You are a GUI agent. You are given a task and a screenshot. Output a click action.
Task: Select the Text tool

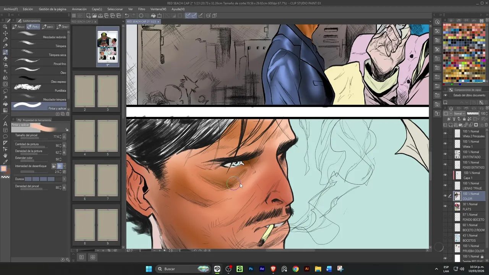coord(5,124)
